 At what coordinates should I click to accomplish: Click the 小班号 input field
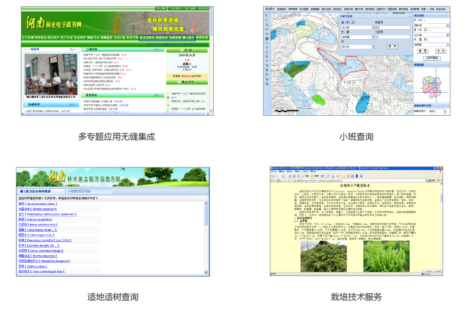(392, 37)
